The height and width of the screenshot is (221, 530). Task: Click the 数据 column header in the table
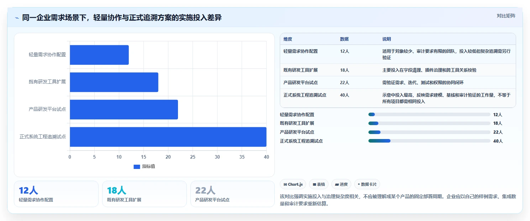click(345, 39)
